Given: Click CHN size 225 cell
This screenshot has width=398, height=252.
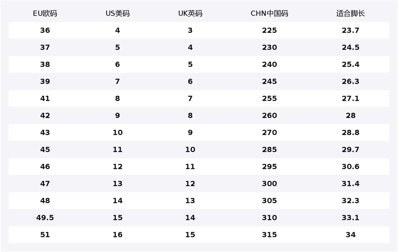Looking at the screenshot, I should [x=269, y=31].
